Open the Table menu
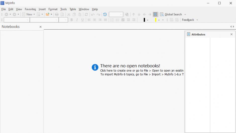The height and width of the screenshot is (133, 236). 73,9
